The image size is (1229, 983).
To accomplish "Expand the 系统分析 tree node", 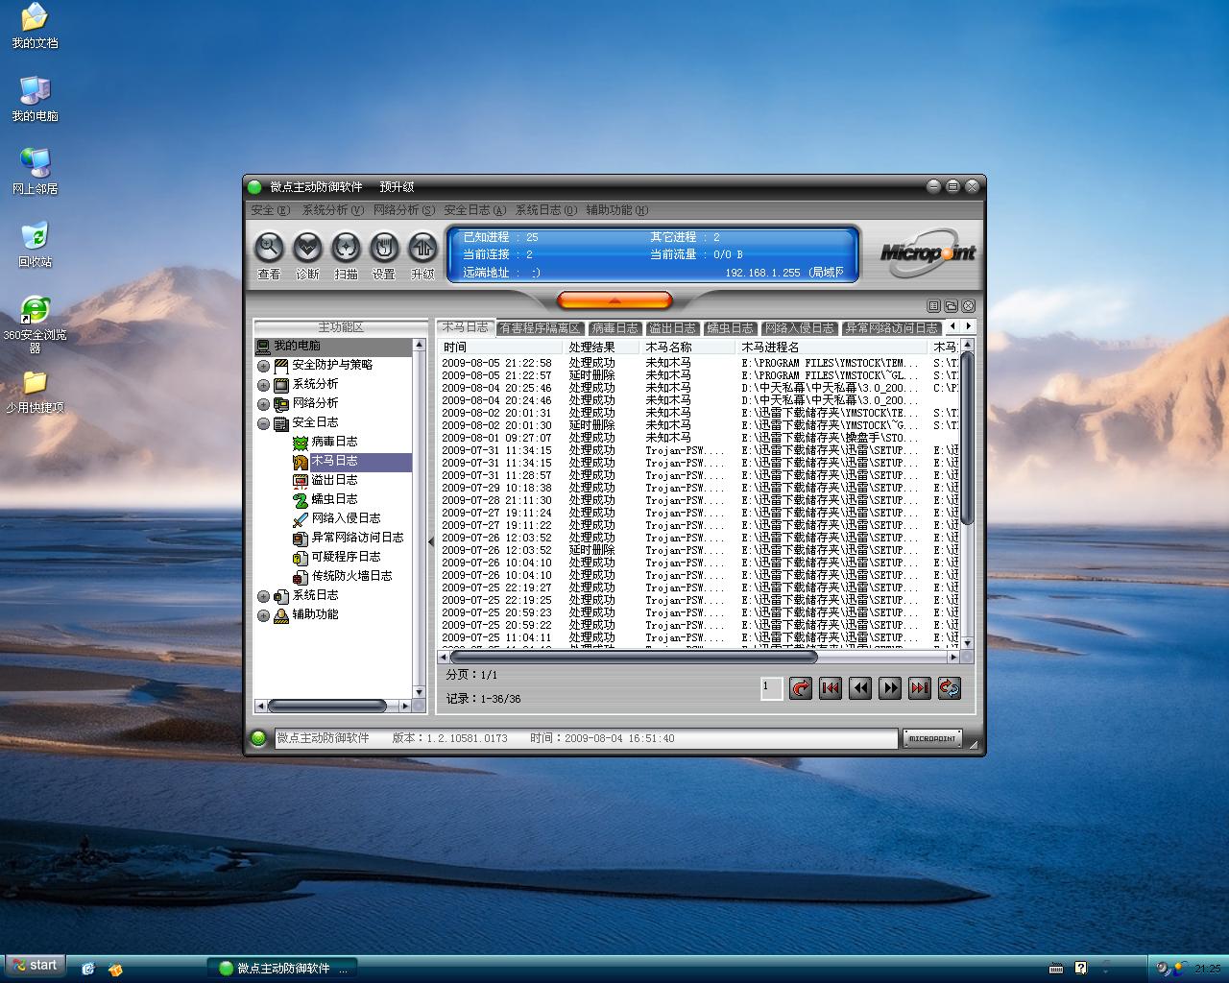I will 263,385.
